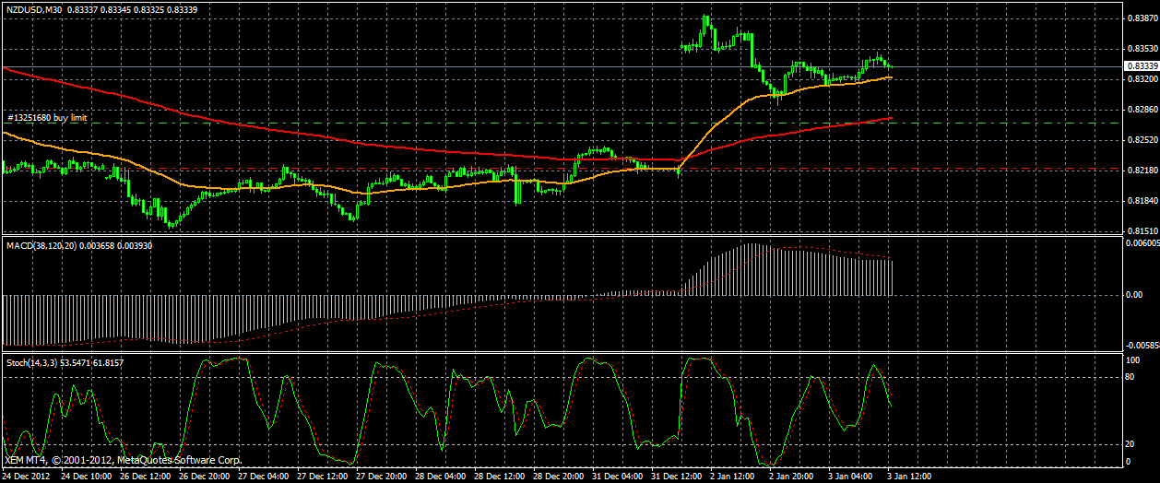This screenshot has width=1160, height=483.
Task: Click the MACD(38,120,20) indicator label
Action: click(40, 246)
